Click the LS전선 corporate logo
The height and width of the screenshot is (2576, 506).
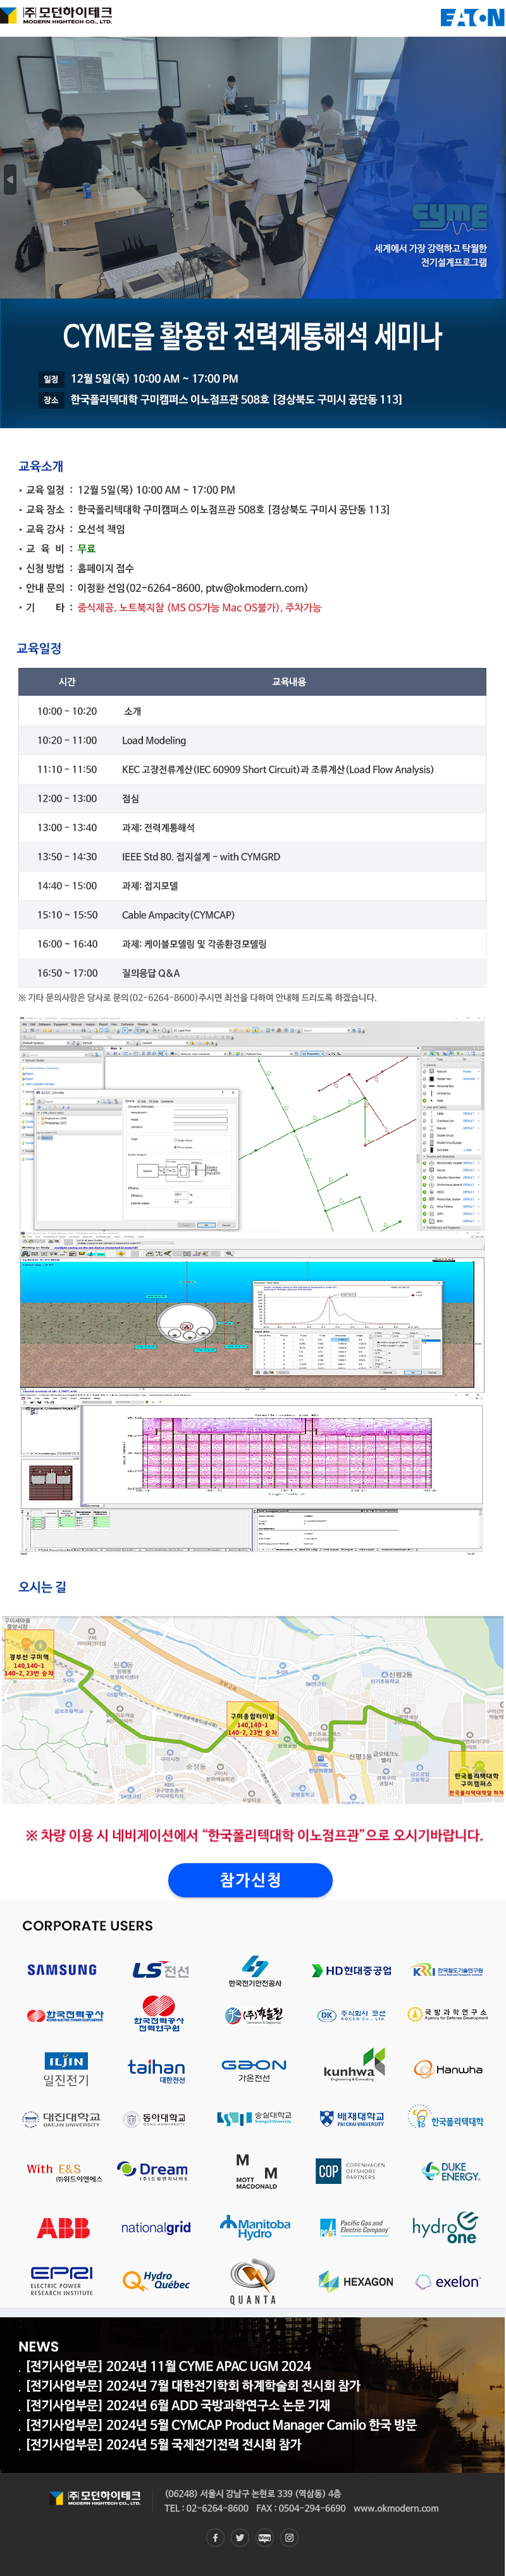coord(161,1969)
